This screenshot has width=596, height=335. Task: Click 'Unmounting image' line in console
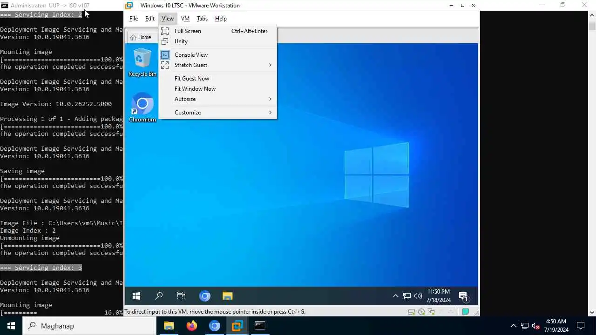click(30, 238)
